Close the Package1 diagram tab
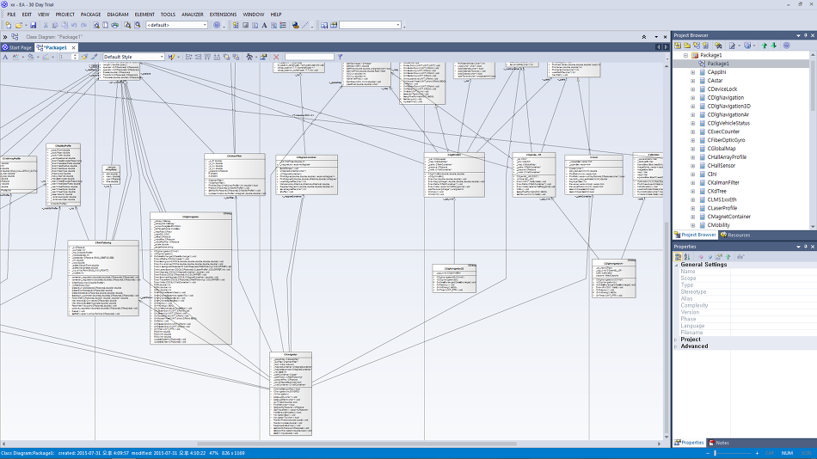This screenshot has height=459, width=817. coord(73,47)
